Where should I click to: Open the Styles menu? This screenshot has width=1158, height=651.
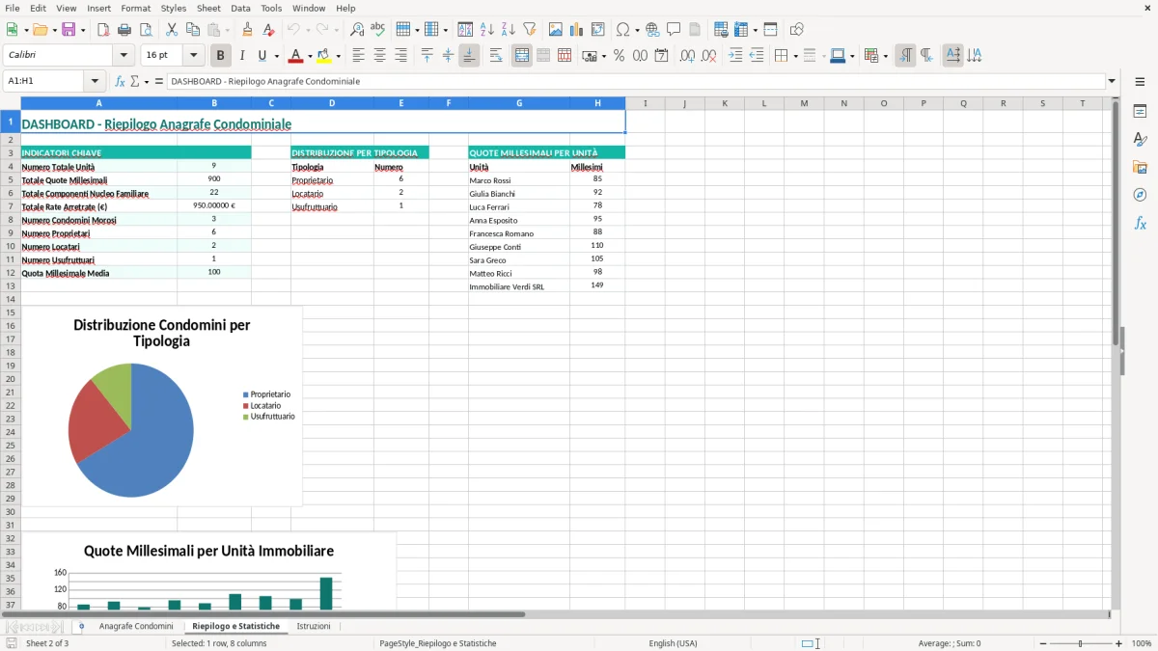174,8
